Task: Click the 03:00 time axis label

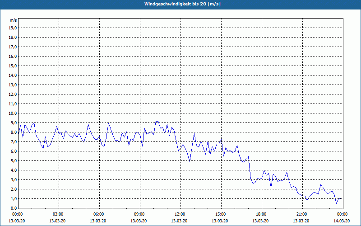Action: 59,214
